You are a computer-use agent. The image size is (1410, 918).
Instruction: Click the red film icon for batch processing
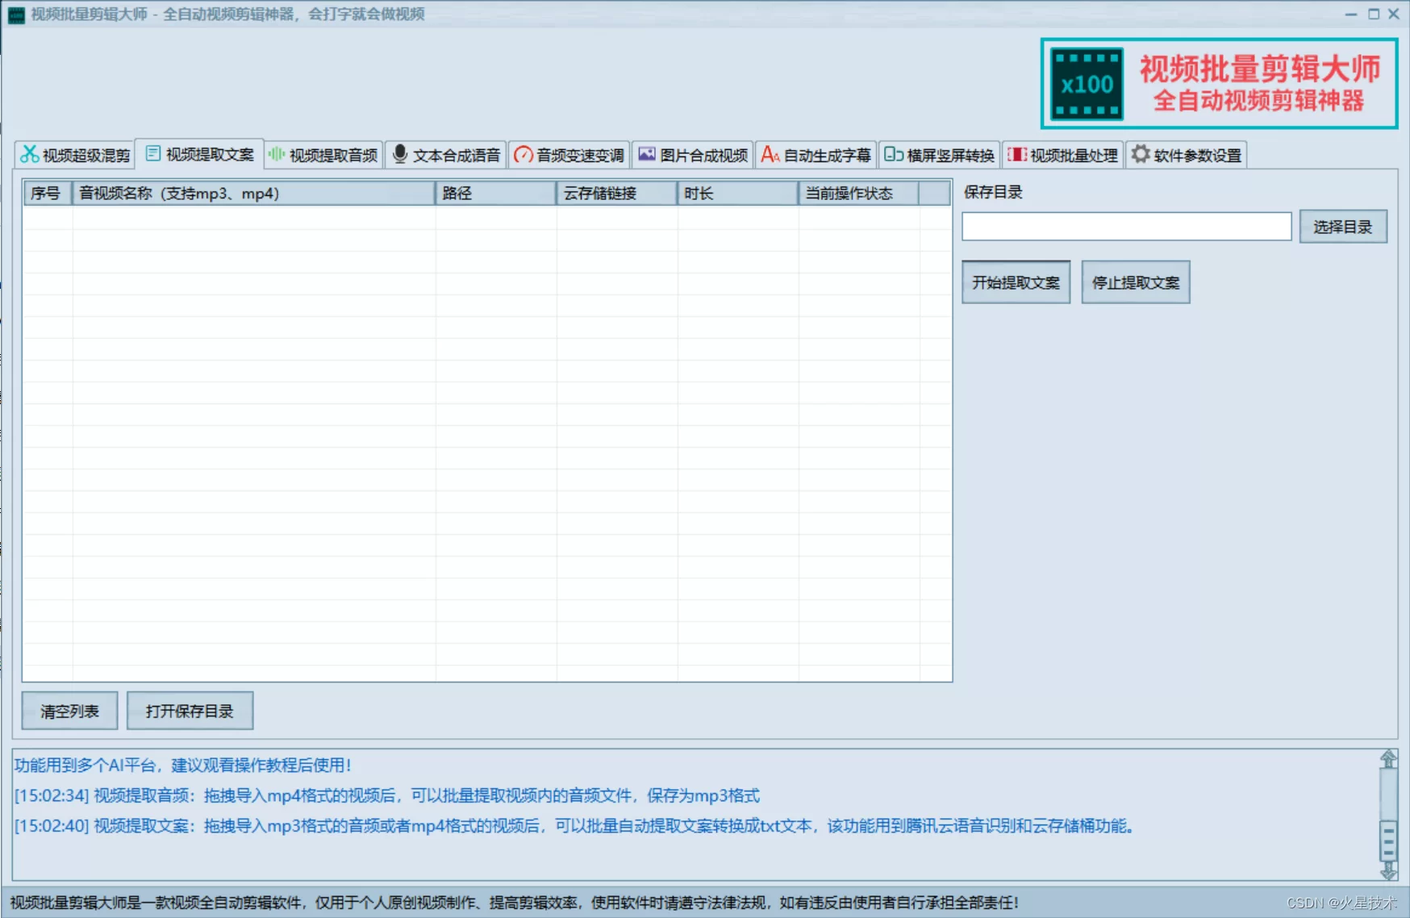coord(1016,154)
